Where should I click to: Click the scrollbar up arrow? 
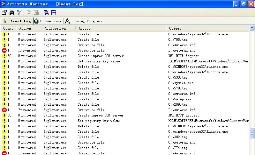tap(252, 28)
